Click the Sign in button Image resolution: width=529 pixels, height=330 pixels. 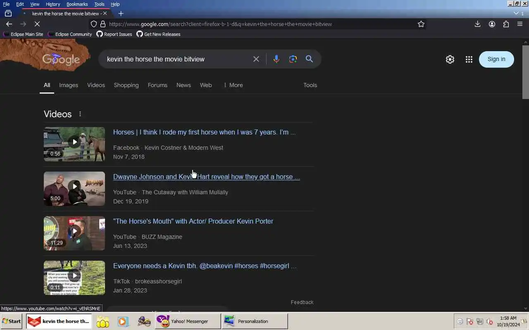coord(496,59)
